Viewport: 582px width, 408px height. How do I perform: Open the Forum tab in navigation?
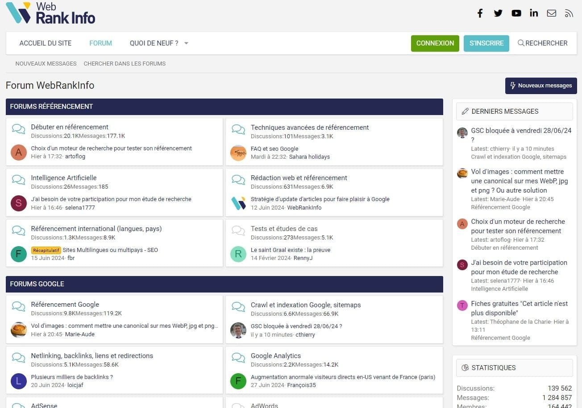(x=100, y=43)
